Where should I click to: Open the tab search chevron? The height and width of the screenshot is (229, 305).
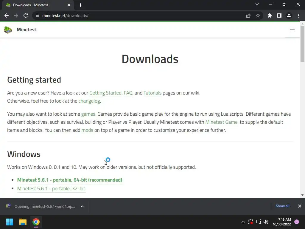pos(257,4)
